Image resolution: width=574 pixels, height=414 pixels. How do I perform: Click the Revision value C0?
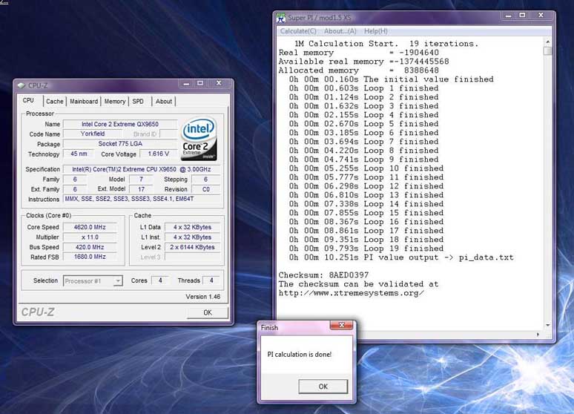tap(206, 189)
